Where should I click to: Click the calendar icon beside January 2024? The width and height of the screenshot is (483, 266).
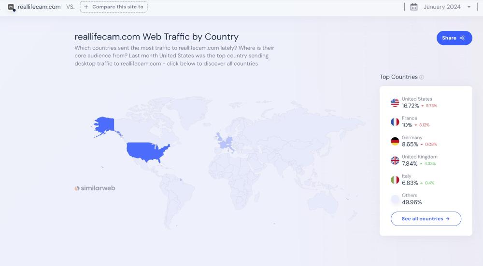coord(414,7)
